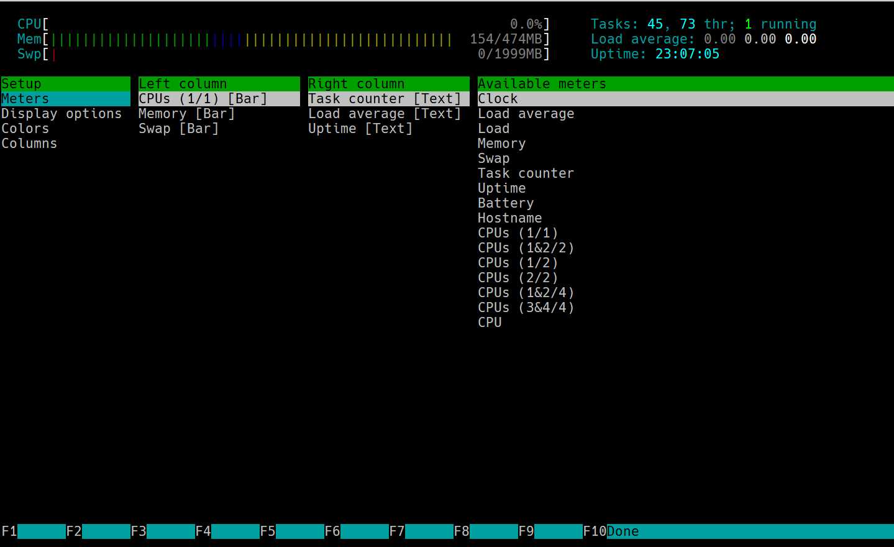Viewport: 894px width, 547px height.
Task: Select Meters in the Setup menu
Action: (x=65, y=99)
